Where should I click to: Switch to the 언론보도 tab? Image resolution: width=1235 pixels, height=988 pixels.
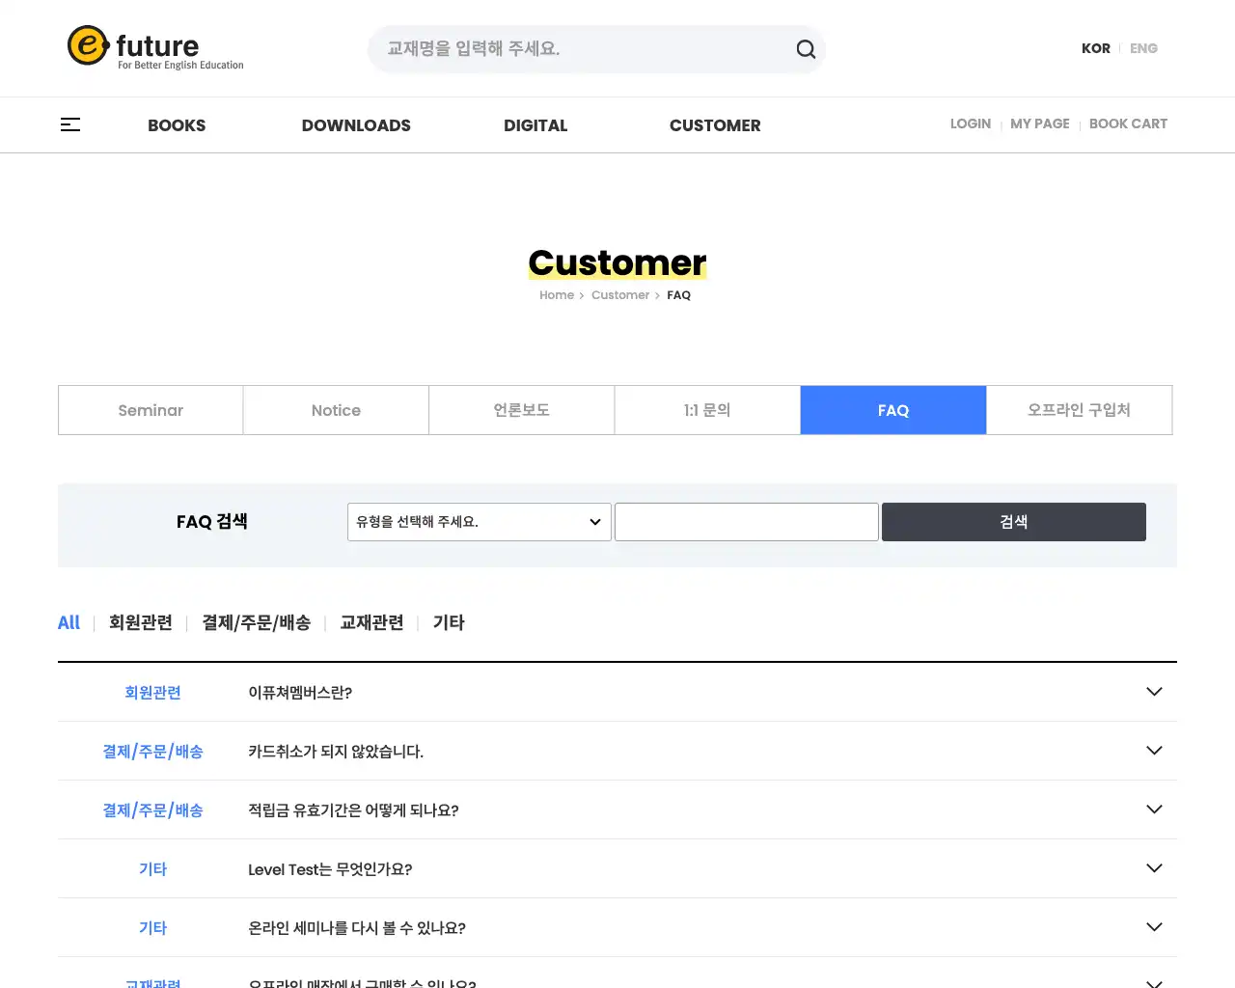pyautogui.click(x=522, y=410)
